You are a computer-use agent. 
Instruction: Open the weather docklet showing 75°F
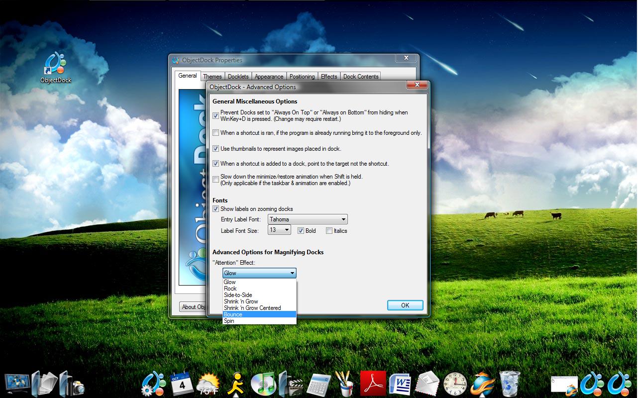pyautogui.click(x=209, y=384)
